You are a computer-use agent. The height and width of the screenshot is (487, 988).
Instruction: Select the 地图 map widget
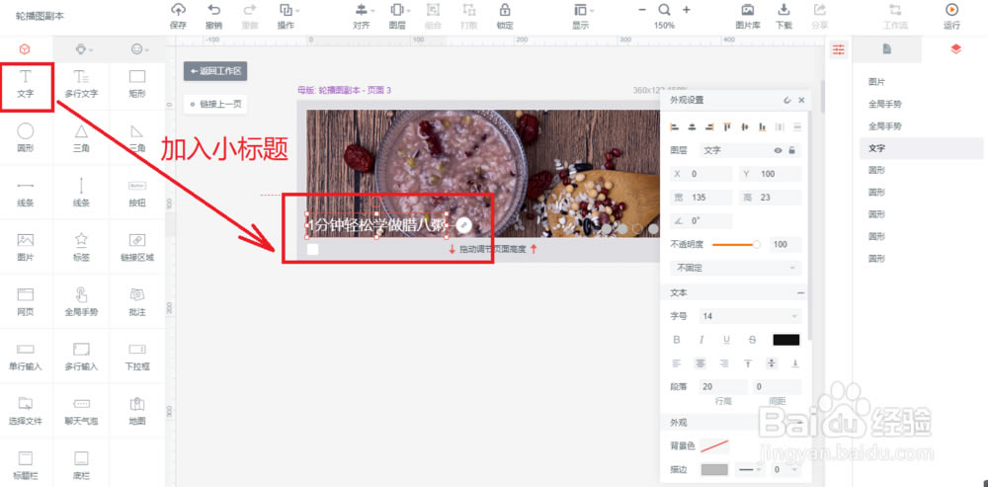[x=136, y=412]
